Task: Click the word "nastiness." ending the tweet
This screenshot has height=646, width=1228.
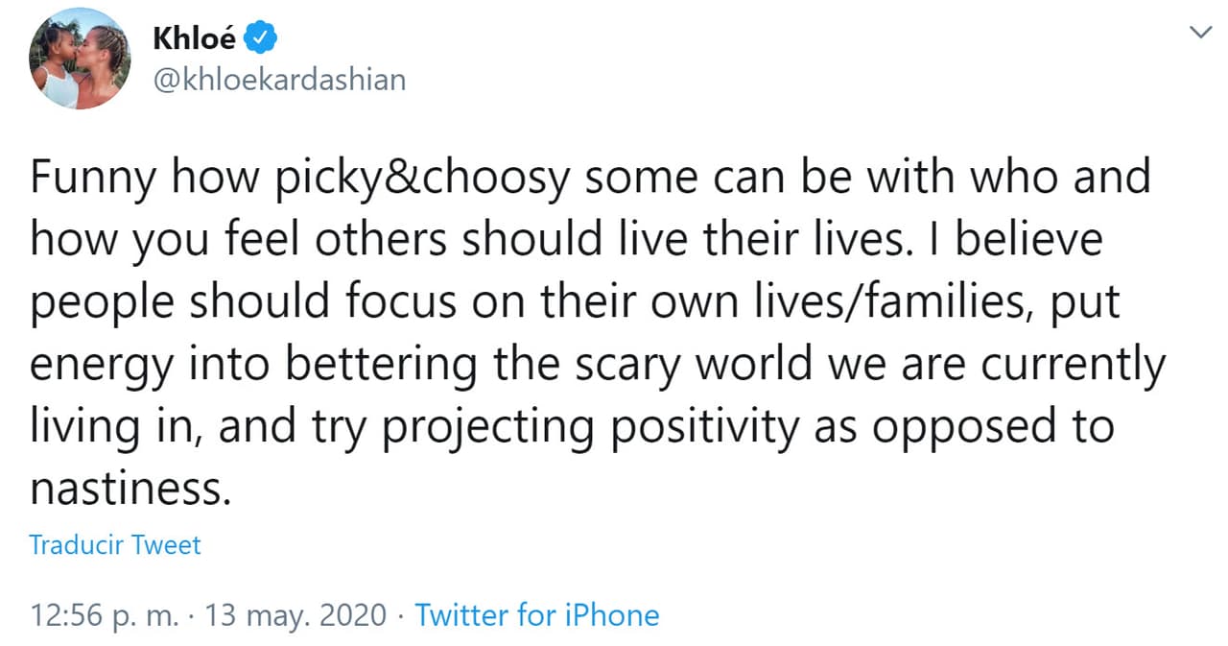Action: point(131,489)
